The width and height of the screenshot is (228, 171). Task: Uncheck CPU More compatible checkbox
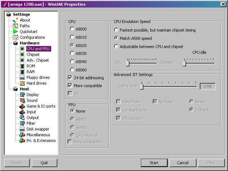pos(70,85)
